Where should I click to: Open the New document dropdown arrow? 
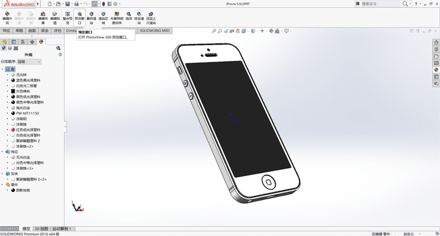click(54, 4)
